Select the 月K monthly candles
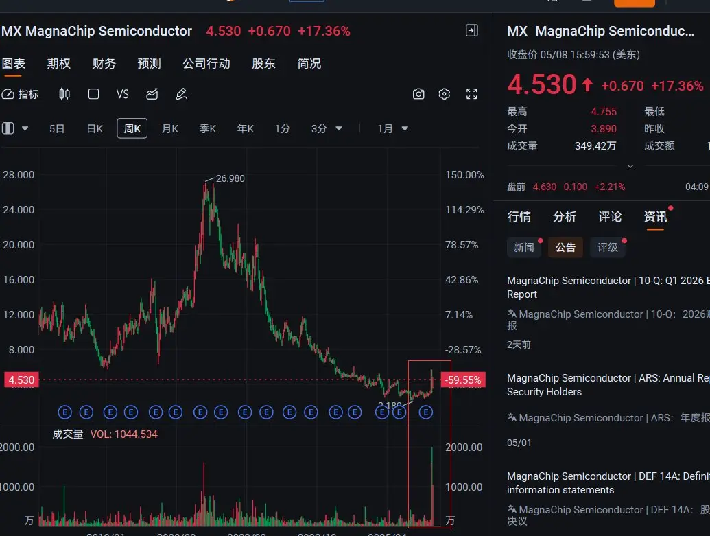The width and height of the screenshot is (710, 536). [x=170, y=128]
